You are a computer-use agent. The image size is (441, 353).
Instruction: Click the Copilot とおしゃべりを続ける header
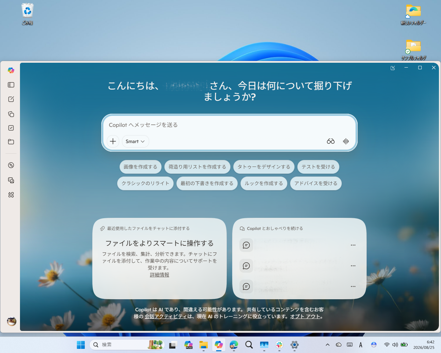click(x=275, y=229)
